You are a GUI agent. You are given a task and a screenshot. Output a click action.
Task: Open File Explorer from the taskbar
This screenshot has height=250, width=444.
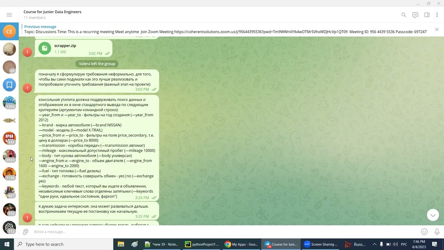[121, 244]
